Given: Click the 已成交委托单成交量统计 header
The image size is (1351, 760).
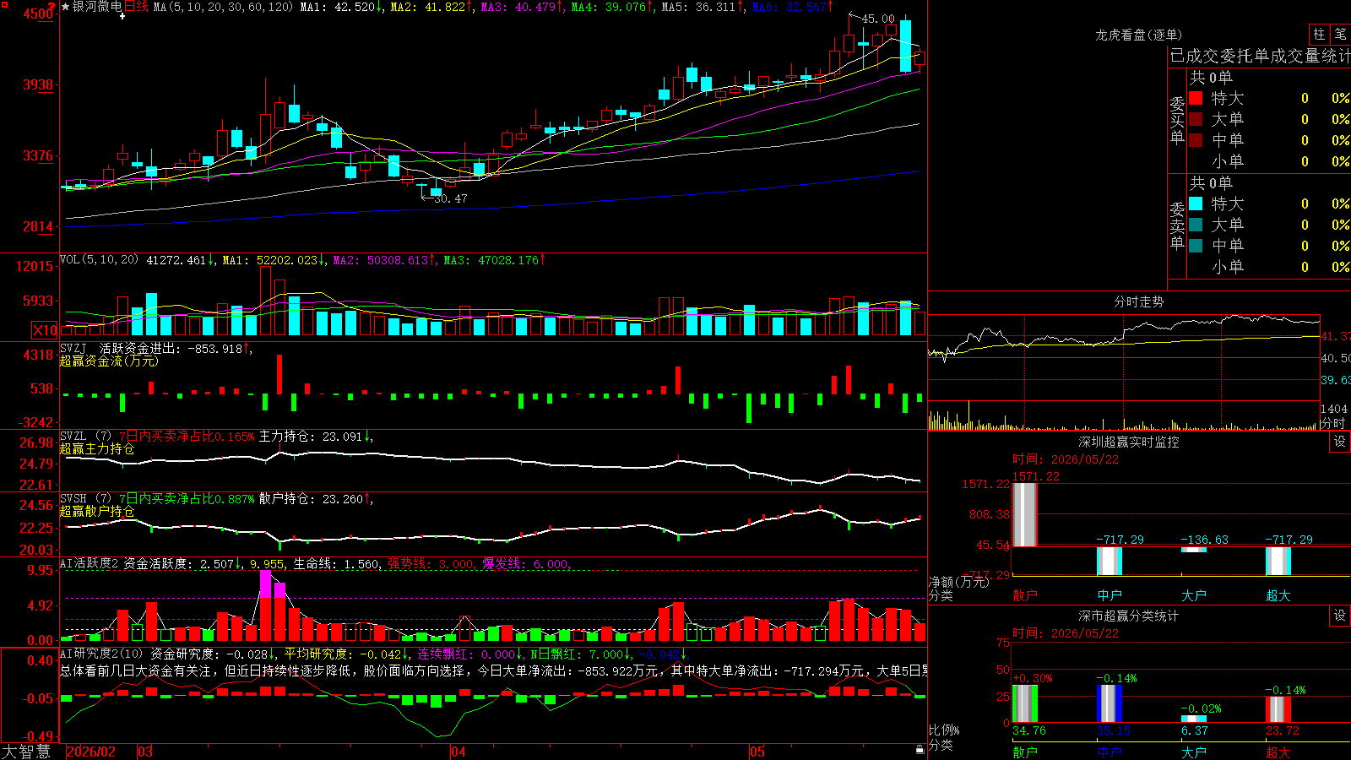Looking at the screenshot, I should pos(1260,56).
